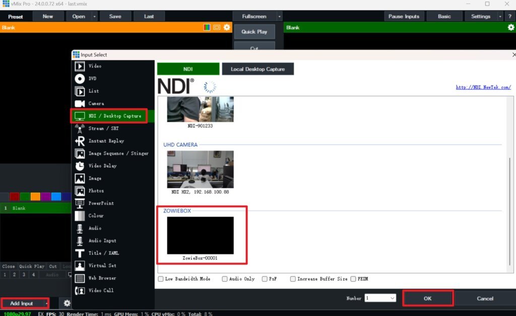Open the NDI.NewTek.com link
This screenshot has height=316, width=516.
click(x=483, y=87)
